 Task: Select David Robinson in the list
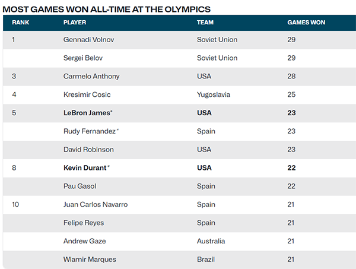click(88, 150)
